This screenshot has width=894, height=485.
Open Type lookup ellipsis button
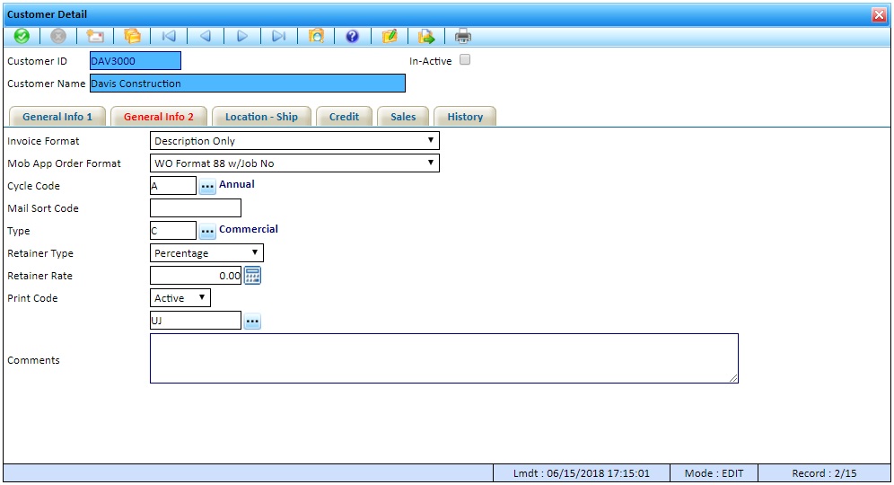click(207, 231)
